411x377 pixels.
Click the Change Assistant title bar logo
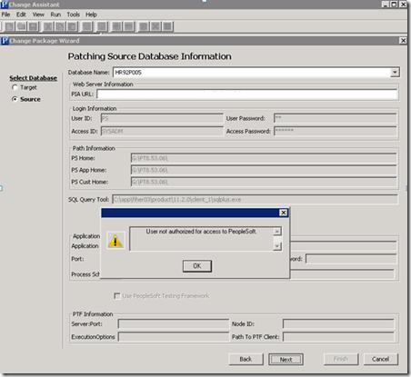click(5, 5)
